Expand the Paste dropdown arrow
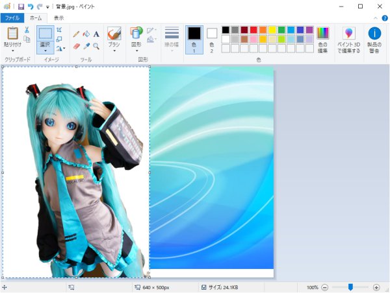This screenshot has width=390, height=293. point(13,51)
